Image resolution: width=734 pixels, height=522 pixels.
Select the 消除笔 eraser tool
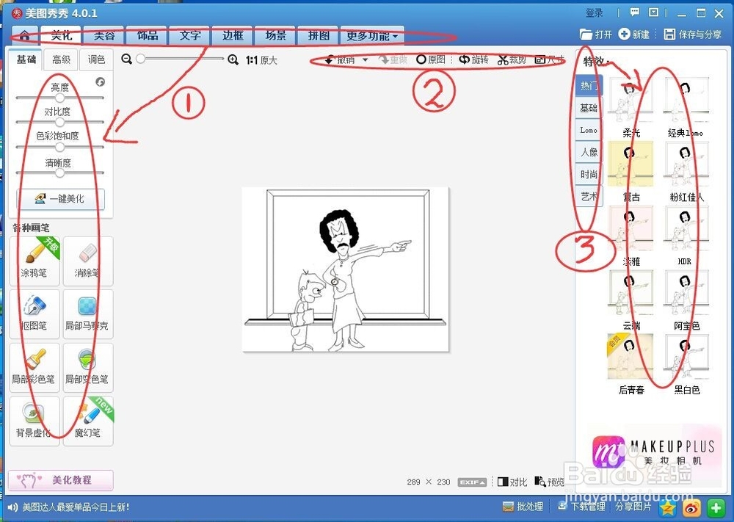(x=87, y=261)
